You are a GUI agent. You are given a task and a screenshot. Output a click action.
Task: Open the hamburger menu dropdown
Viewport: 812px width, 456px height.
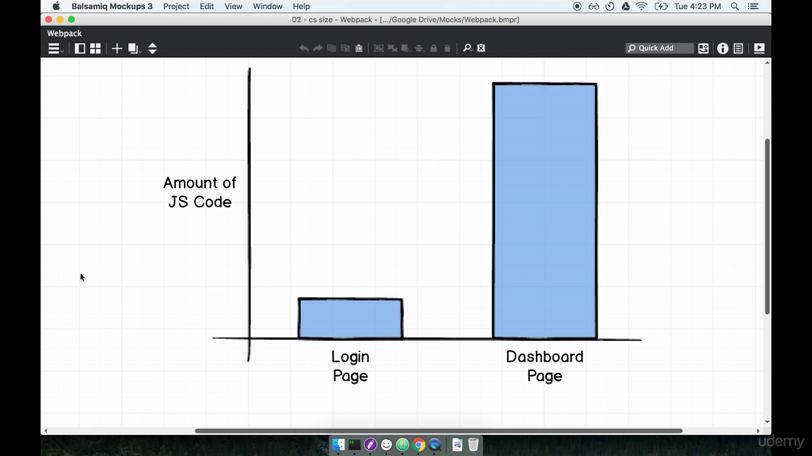pos(54,48)
